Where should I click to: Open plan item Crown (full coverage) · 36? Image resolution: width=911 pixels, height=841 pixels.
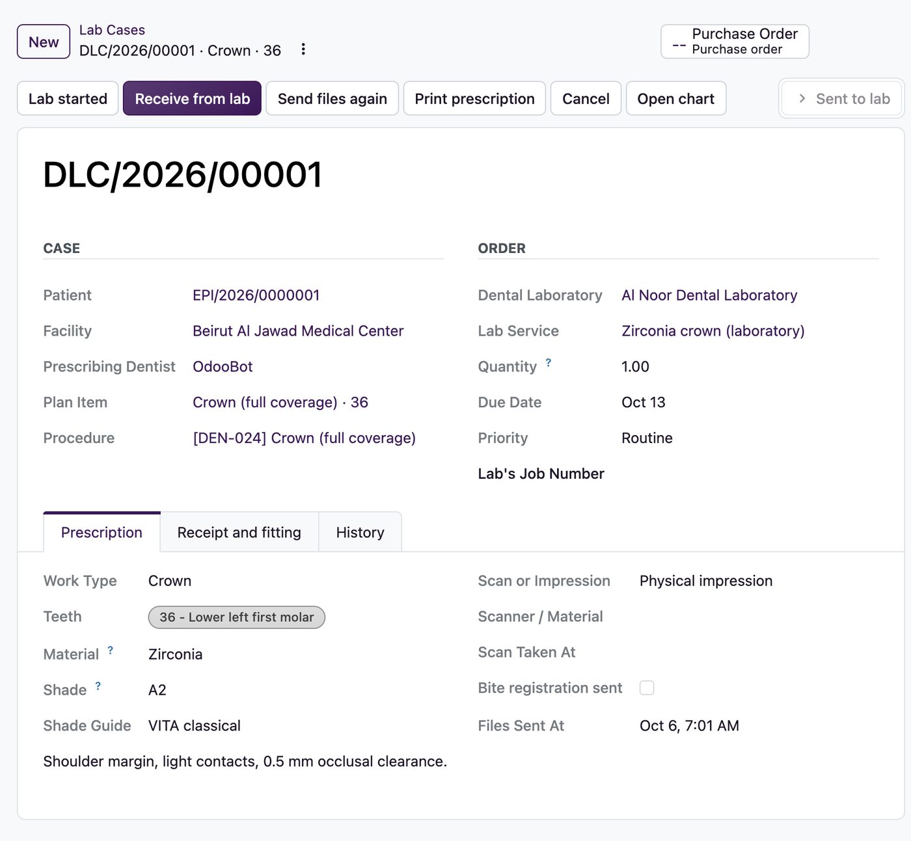point(280,403)
